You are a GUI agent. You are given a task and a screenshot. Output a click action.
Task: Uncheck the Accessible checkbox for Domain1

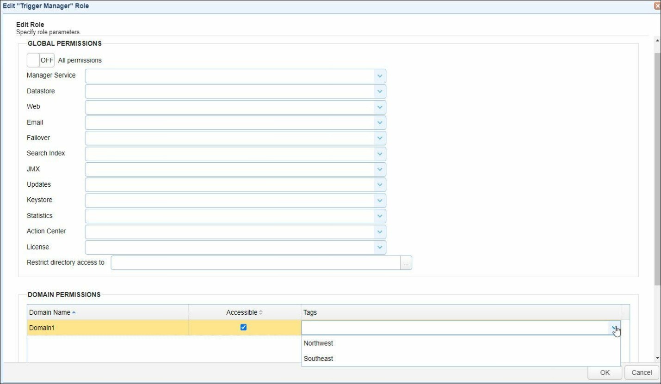click(244, 327)
